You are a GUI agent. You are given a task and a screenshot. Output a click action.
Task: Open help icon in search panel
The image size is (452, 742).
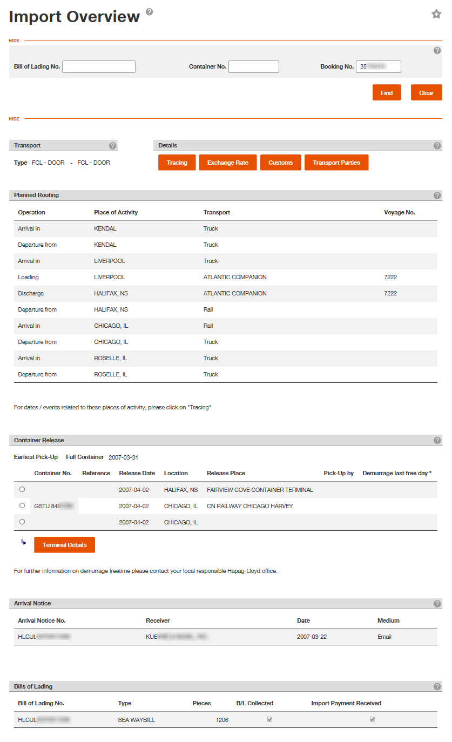tap(437, 51)
